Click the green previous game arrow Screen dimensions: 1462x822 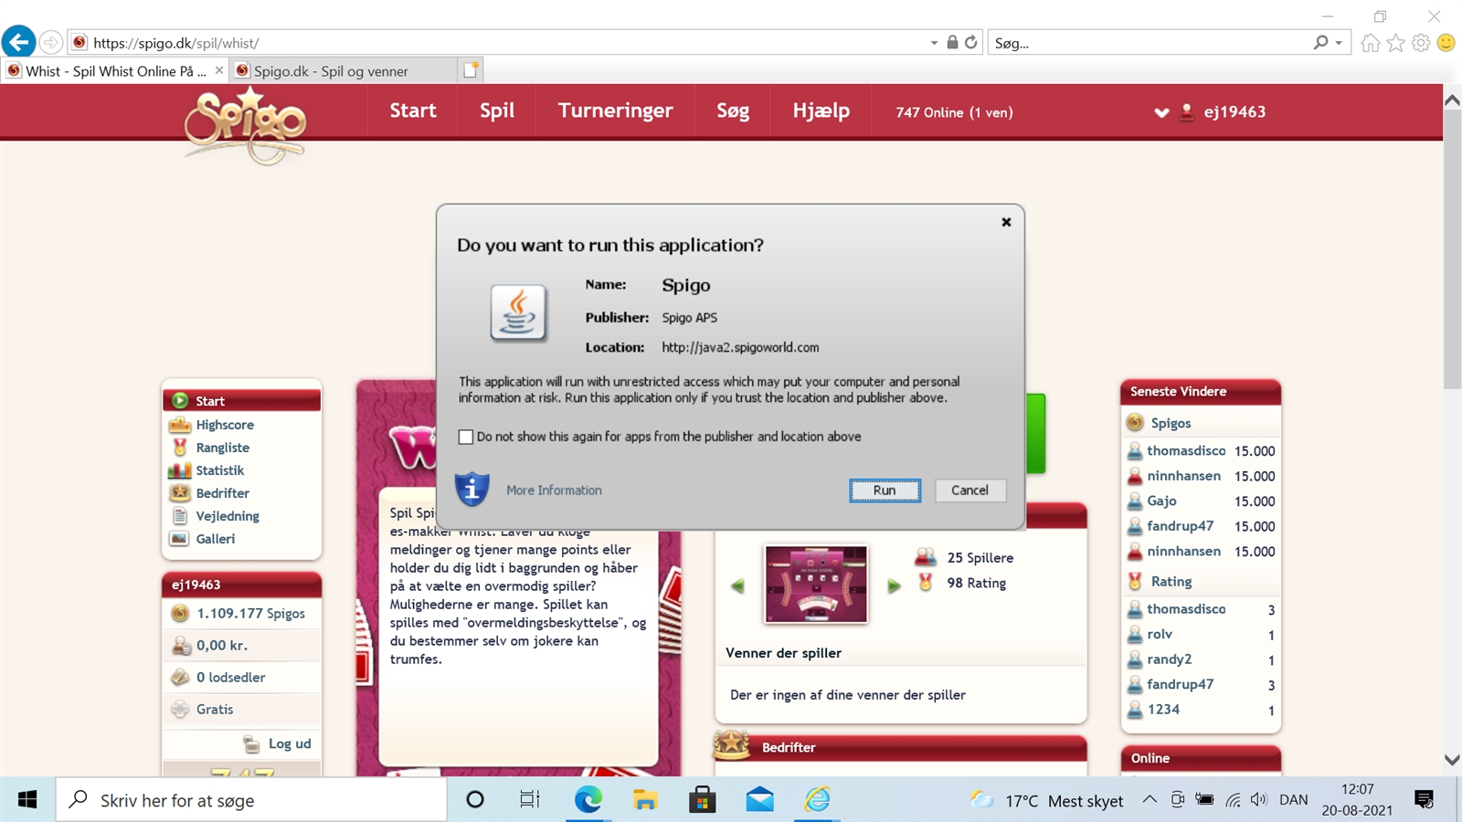pyautogui.click(x=738, y=585)
